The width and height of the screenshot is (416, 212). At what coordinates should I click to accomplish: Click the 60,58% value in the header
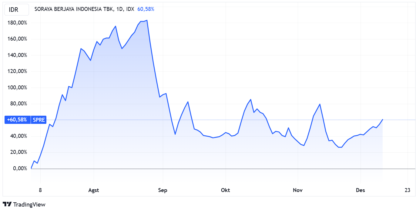(146, 9)
